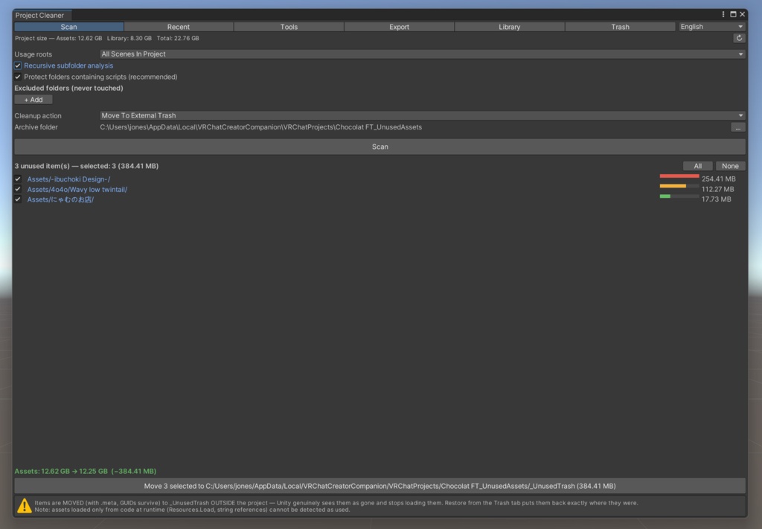Viewport: 762px width, 529px height.
Task: Click the Cleanup action label
Action: pos(38,116)
